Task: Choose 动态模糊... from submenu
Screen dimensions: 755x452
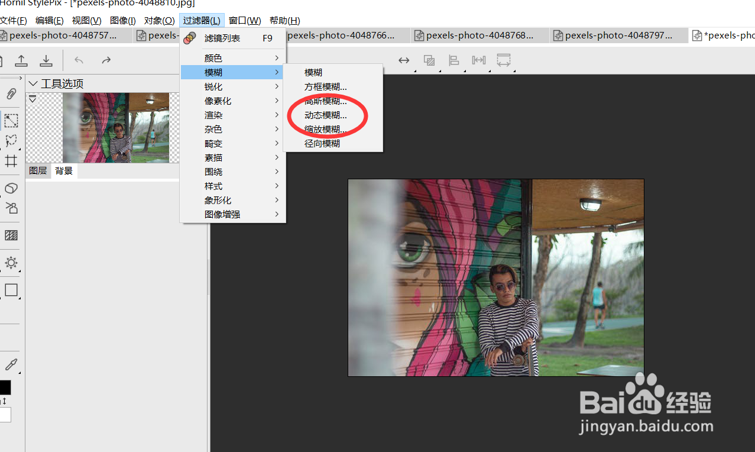Action: (x=333, y=115)
